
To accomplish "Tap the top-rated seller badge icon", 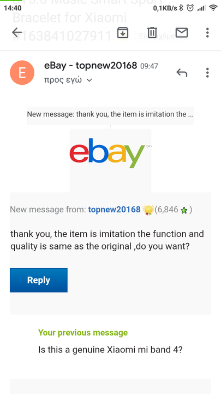I will (148, 210).
